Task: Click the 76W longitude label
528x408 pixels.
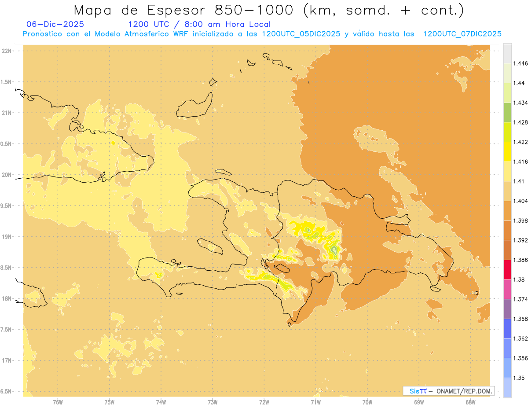Action: [58, 402]
